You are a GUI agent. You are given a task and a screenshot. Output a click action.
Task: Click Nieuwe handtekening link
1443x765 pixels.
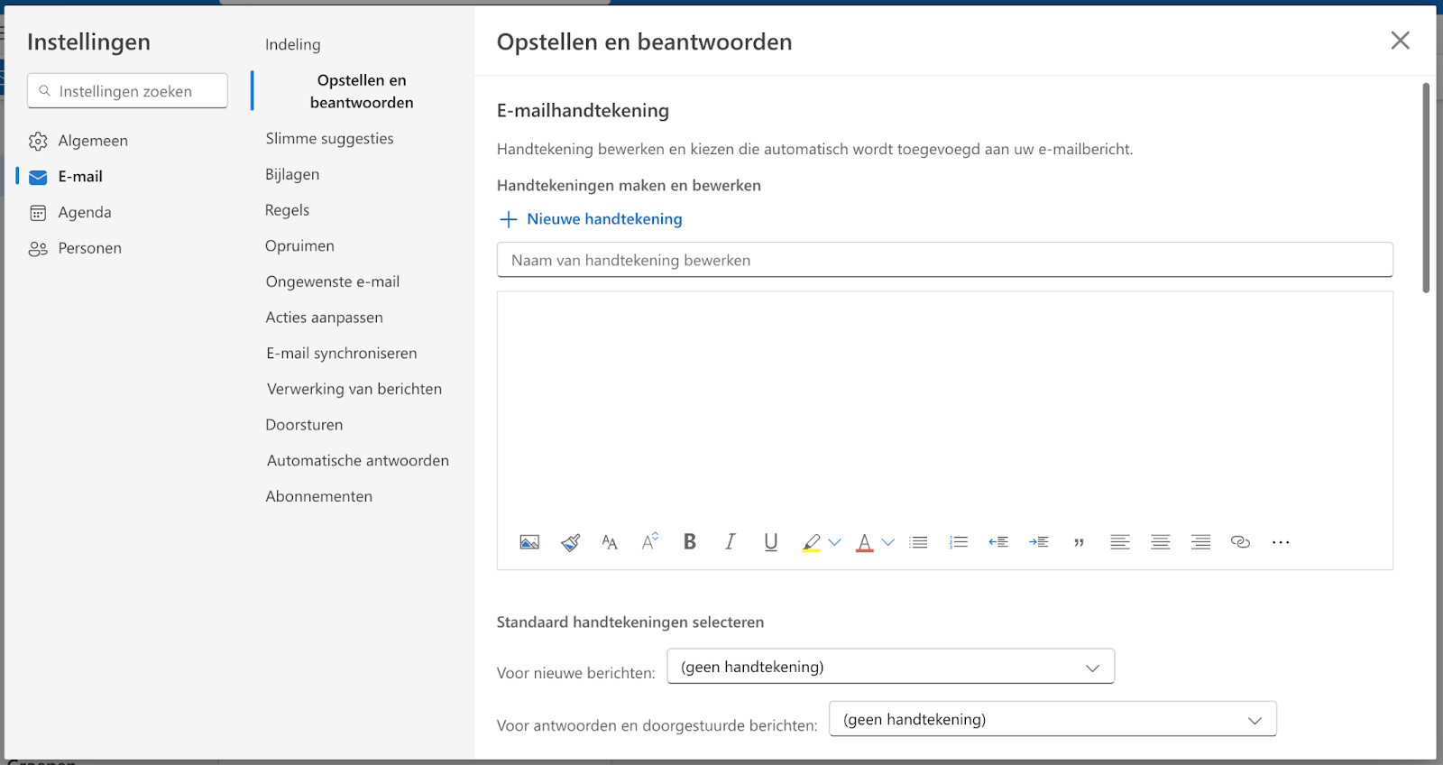(x=604, y=219)
